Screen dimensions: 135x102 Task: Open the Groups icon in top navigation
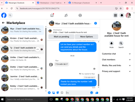click(80, 15)
